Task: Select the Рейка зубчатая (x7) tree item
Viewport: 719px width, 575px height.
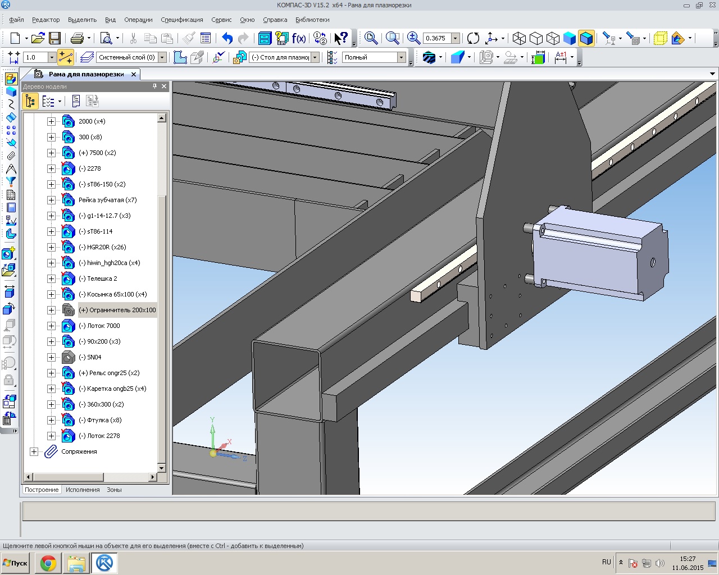Action: pyautogui.click(x=107, y=200)
